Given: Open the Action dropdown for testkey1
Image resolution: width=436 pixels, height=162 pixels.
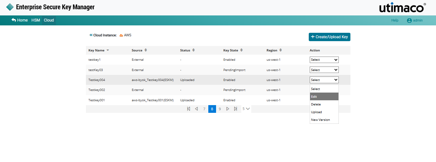Looking at the screenshot, I should pos(324,60).
